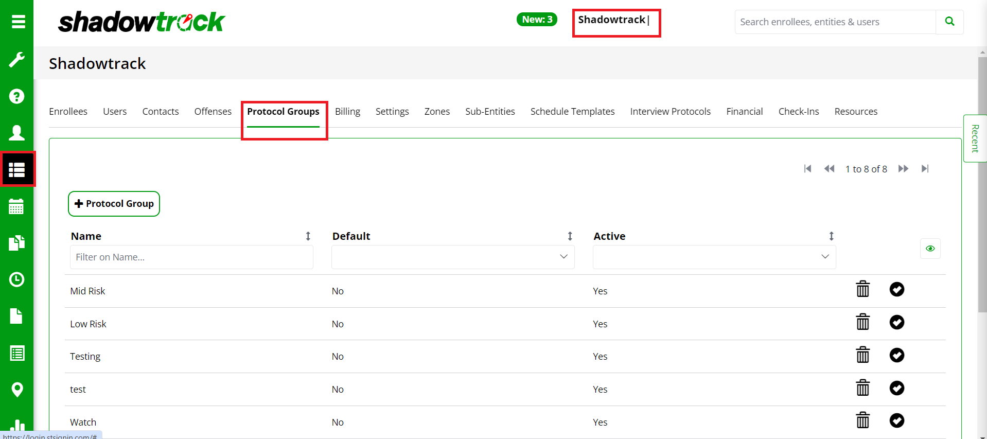The width and height of the screenshot is (987, 439).
Task: Click the copy documents sidebar icon
Action: 16,243
